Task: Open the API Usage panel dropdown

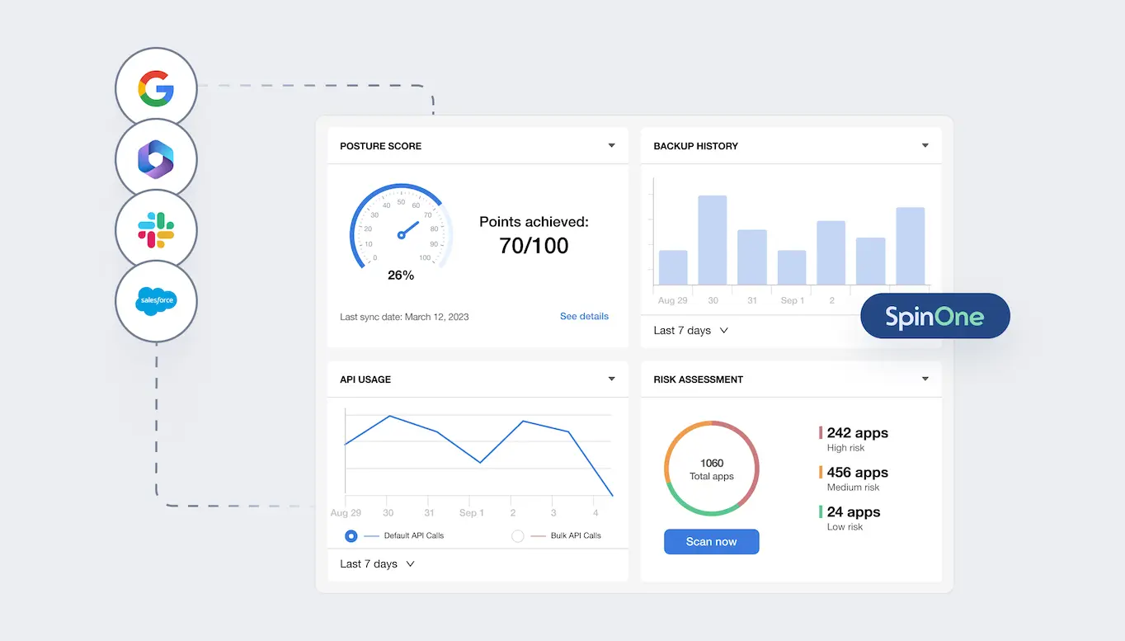Action: coord(611,379)
